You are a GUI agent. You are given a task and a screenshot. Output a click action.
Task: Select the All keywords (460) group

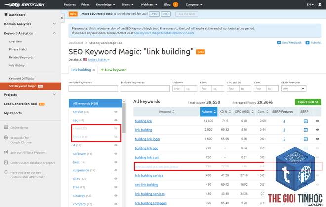pos(95,103)
